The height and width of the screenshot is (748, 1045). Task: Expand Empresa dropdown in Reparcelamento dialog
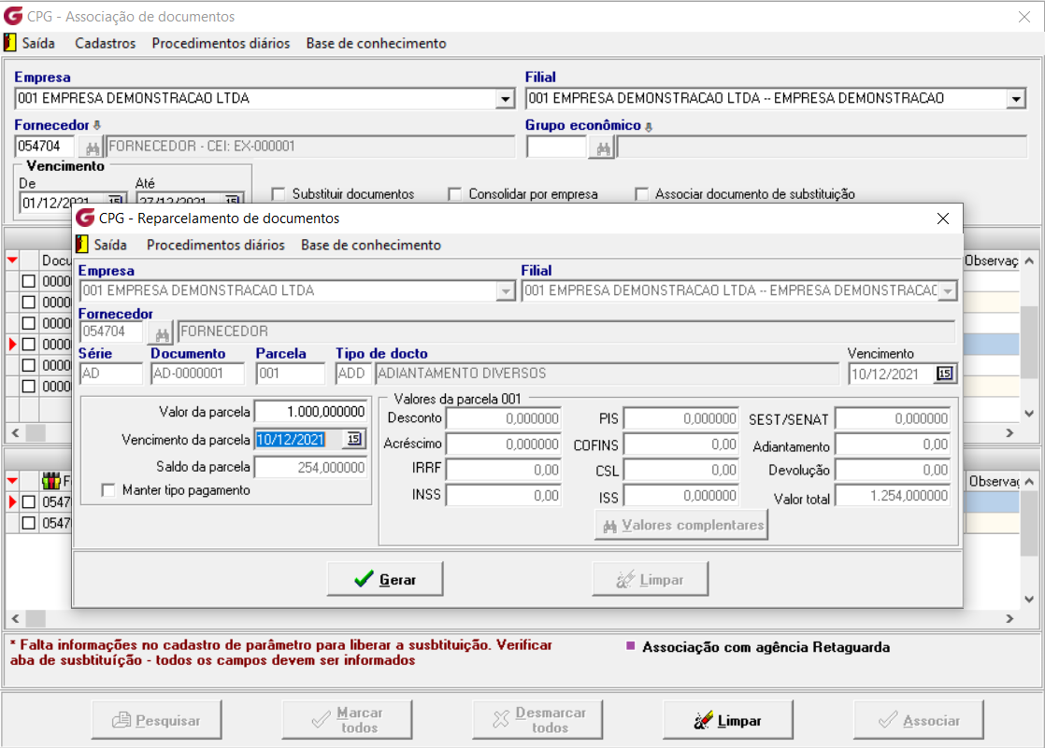pyautogui.click(x=506, y=291)
